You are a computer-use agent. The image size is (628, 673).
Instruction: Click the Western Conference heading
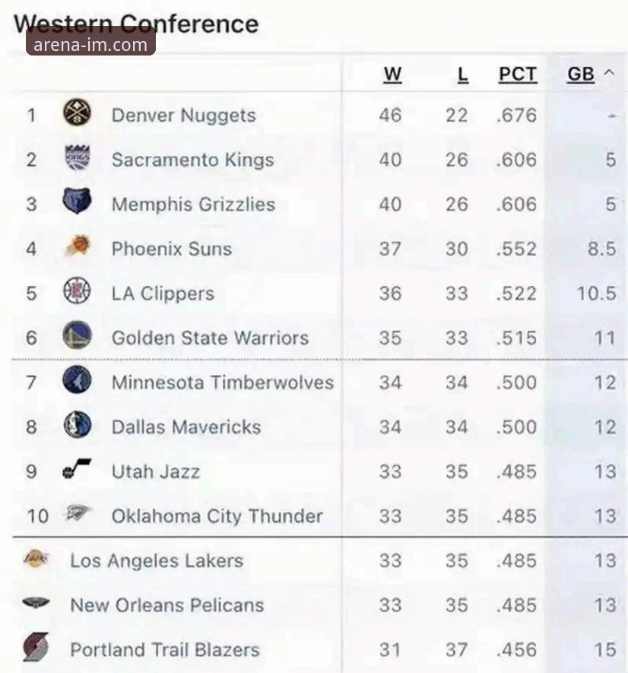coord(135,24)
